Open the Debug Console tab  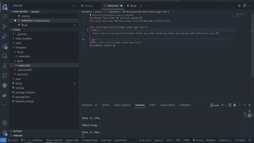tap(122, 105)
